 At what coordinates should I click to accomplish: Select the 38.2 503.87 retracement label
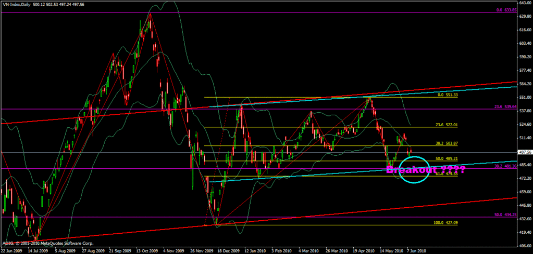click(446, 143)
